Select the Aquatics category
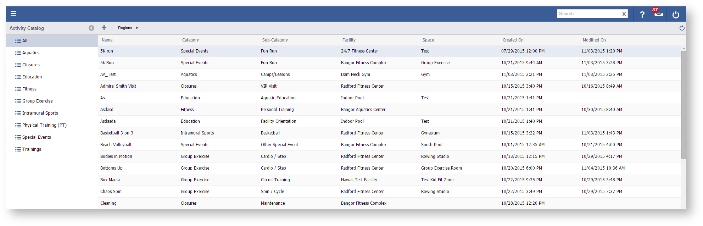The height and width of the screenshot is (226, 703). point(30,53)
